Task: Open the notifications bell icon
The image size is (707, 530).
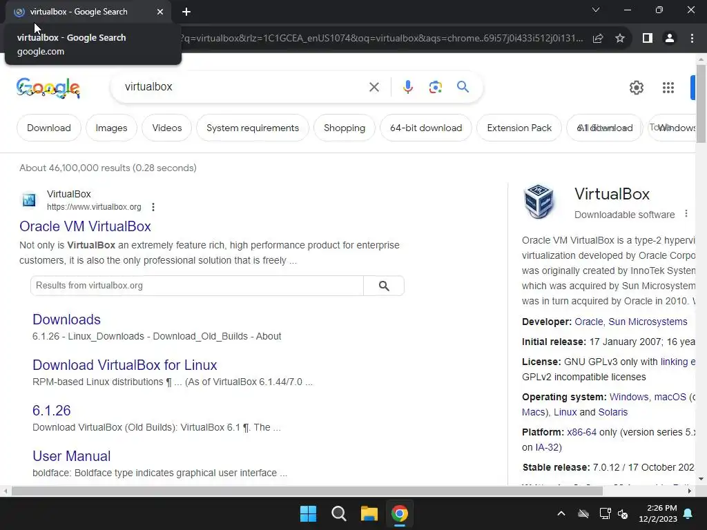Action: coord(688,513)
